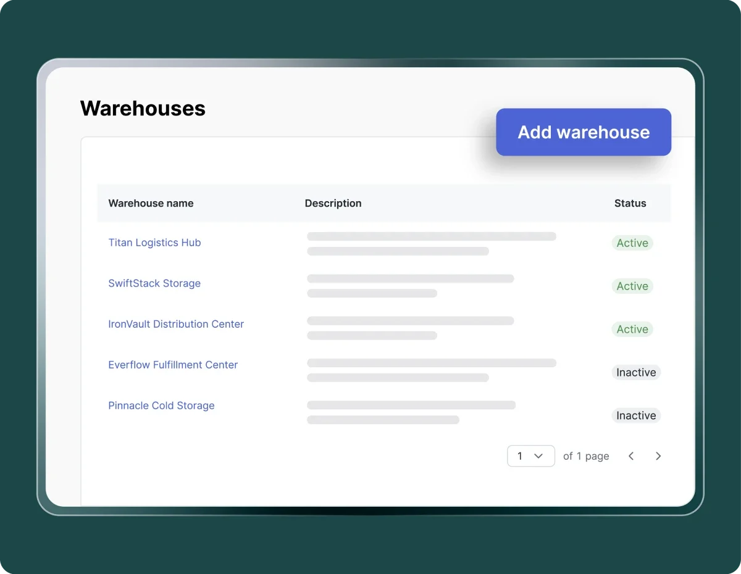Screen dimensions: 741x574
Task: Open the Titan Logistics Hub warehouse
Action: [154, 243]
